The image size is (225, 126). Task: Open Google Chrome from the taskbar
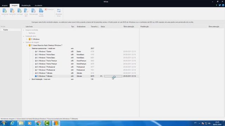pyautogui.click(x=38, y=123)
